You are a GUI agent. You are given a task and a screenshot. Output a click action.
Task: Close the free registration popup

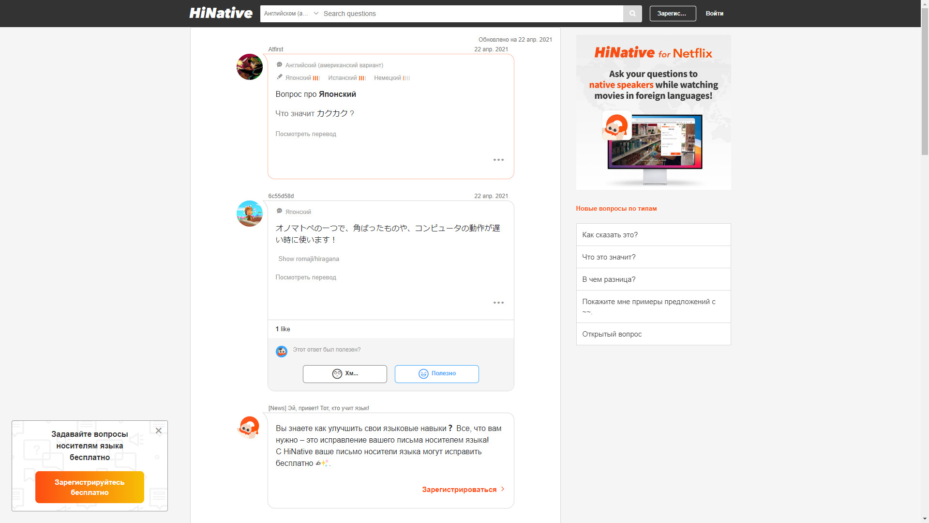[x=158, y=431]
